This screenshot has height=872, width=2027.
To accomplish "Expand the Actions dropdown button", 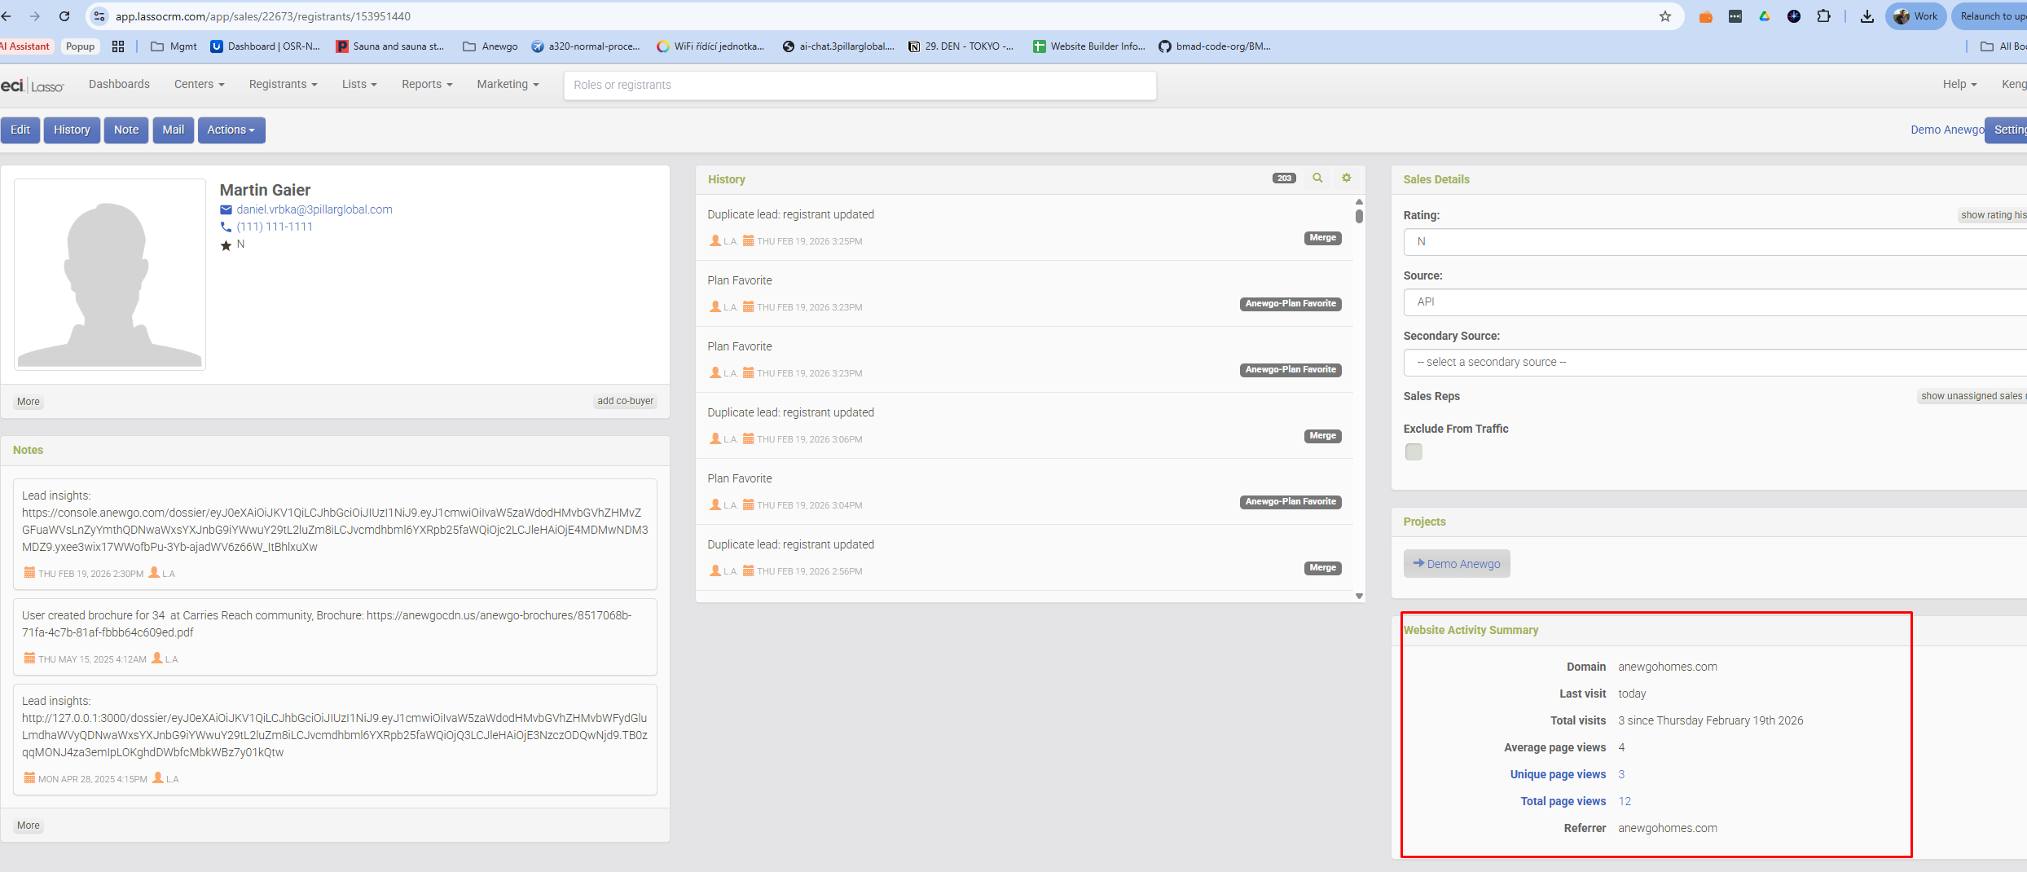I will tap(231, 130).
